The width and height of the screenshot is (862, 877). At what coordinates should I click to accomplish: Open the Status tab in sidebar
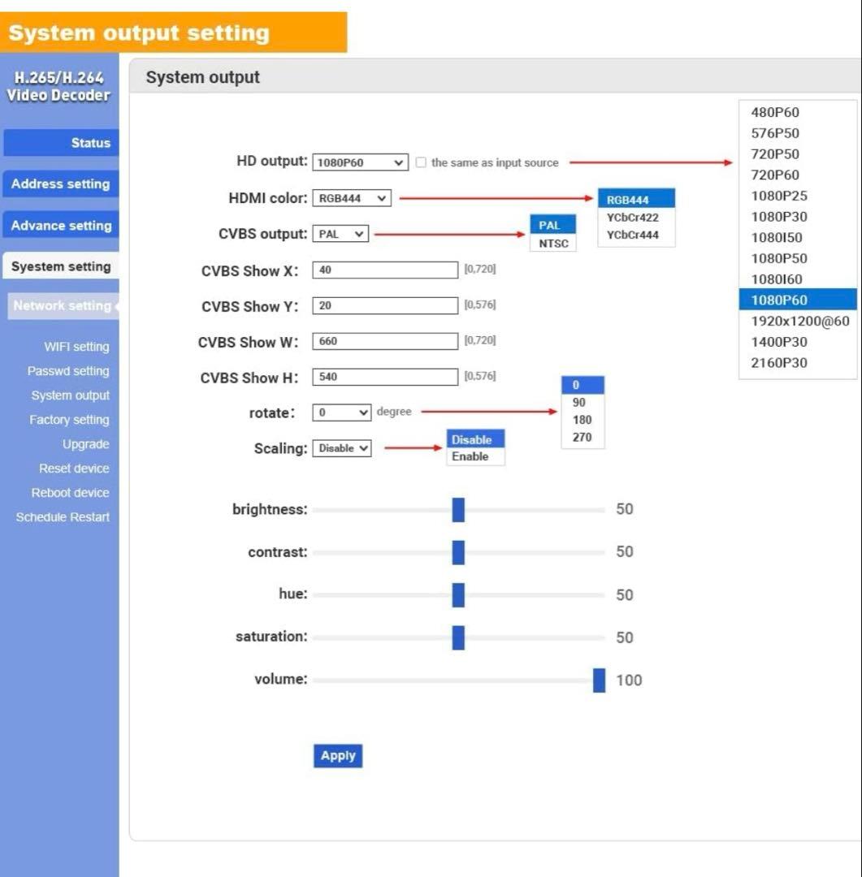(62, 143)
